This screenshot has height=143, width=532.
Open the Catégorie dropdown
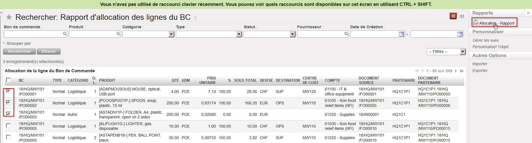click(x=171, y=34)
